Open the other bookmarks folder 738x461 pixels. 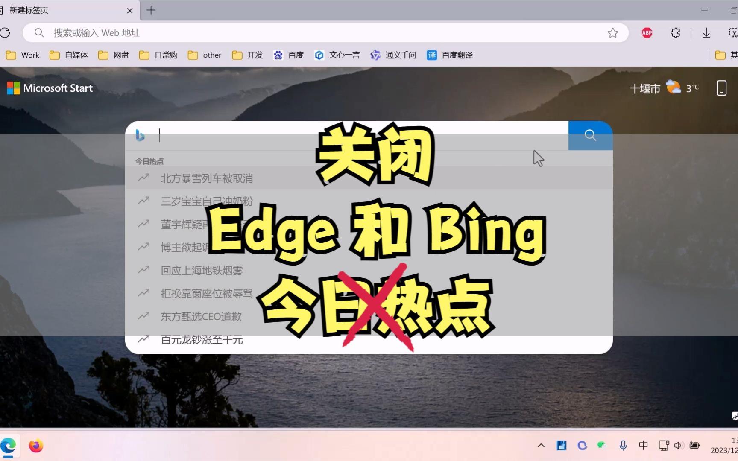tap(205, 55)
